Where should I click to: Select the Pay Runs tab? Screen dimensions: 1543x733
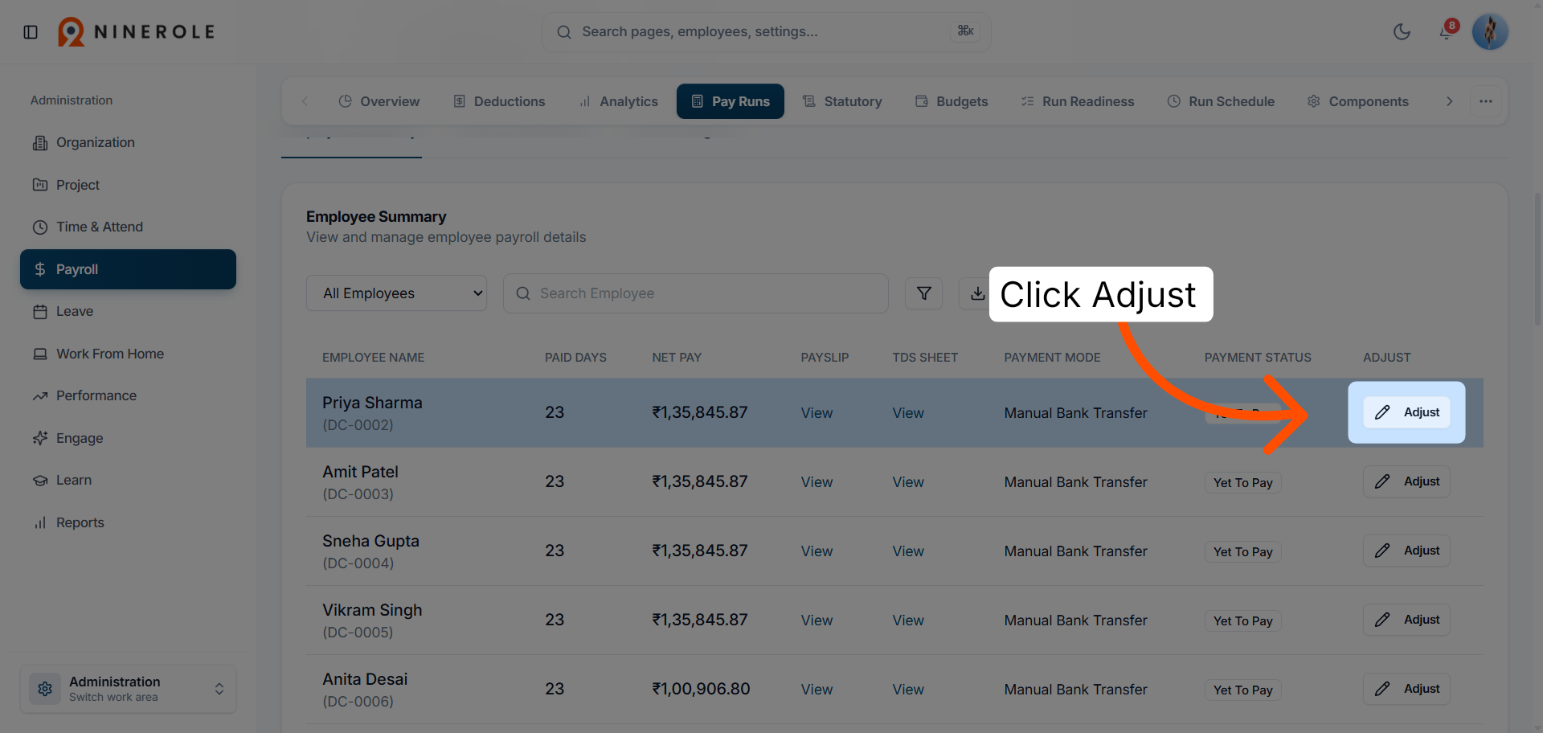click(x=731, y=101)
